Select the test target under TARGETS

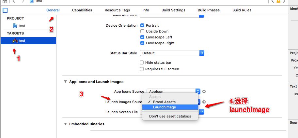[x=22, y=41]
